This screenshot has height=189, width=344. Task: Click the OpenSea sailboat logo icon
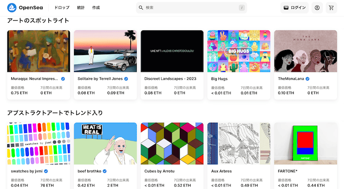click(12, 8)
